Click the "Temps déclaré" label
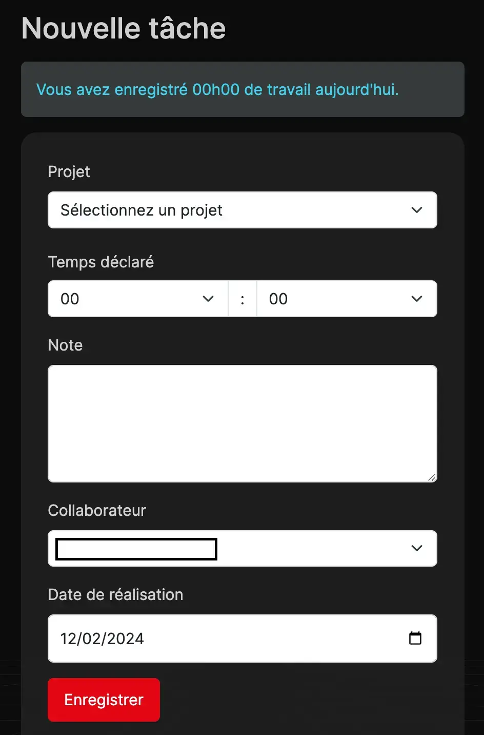Image resolution: width=484 pixels, height=735 pixels. [x=101, y=262]
